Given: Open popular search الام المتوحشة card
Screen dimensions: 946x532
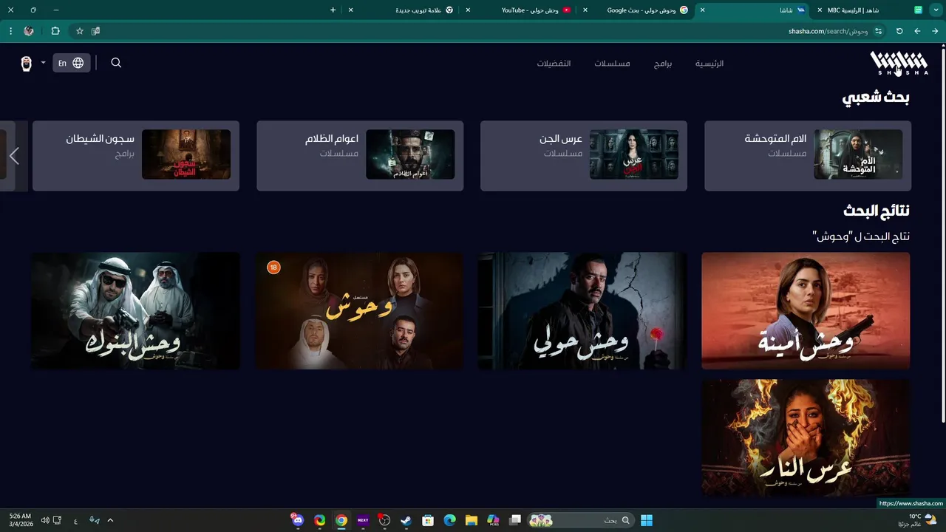Looking at the screenshot, I should [x=808, y=156].
